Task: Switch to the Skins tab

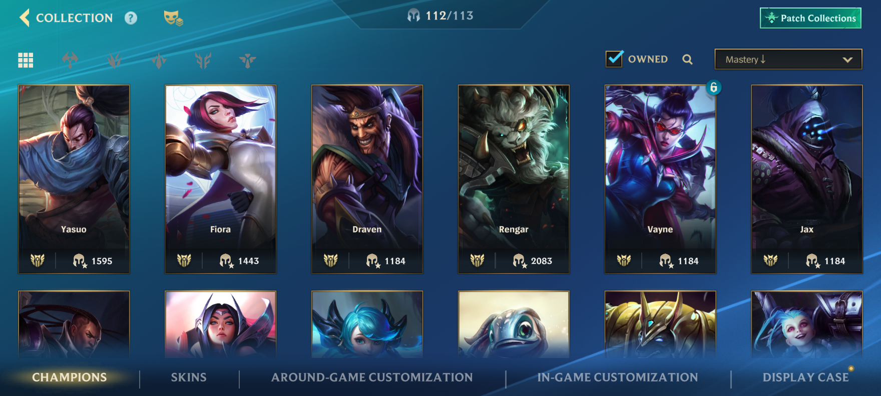Action: pyautogui.click(x=189, y=377)
